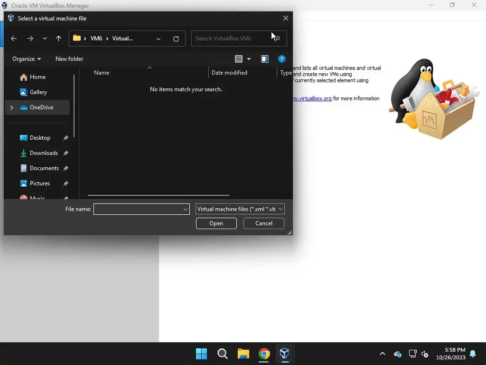Click the VirtualBox cube icon in dialog title

click(11, 18)
